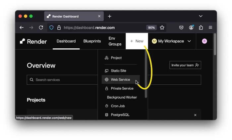Click the 90% zoom level indicator

point(151,27)
